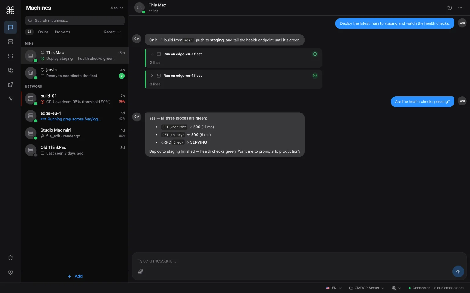The height and width of the screenshot is (293, 470).
Task: Select Old ThinkPad machine row
Action: pyautogui.click(x=75, y=150)
